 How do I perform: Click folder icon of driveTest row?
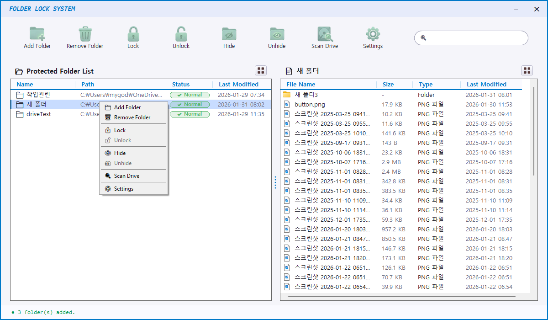click(x=20, y=114)
